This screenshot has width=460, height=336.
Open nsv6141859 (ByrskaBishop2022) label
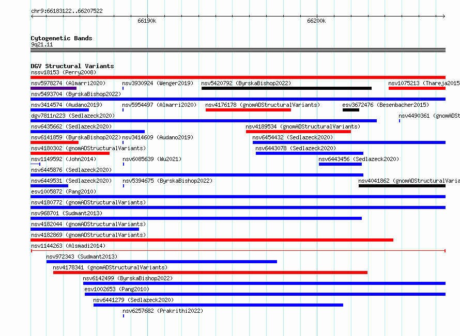pos(76,137)
